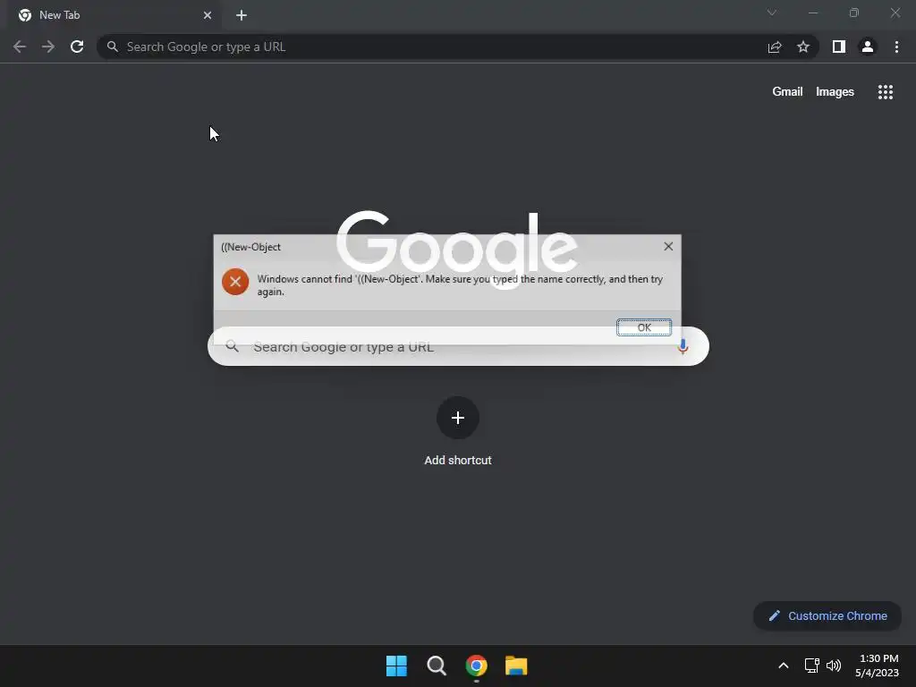Click the share page icon in address bar

[775, 47]
